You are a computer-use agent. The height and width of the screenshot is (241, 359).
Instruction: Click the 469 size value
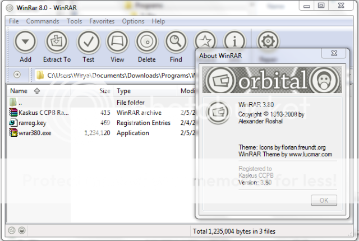105,123
